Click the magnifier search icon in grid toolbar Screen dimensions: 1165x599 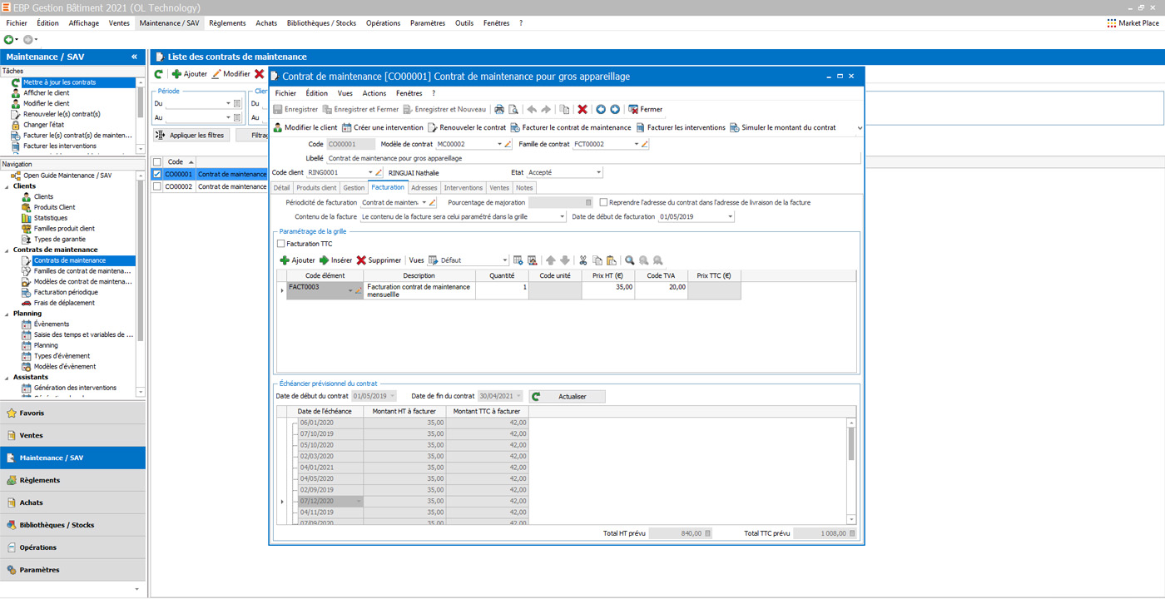tap(630, 260)
